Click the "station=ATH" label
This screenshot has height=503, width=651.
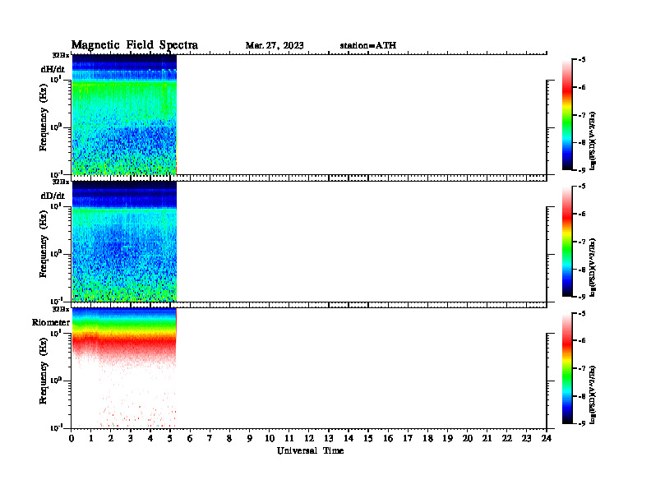(x=368, y=45)
